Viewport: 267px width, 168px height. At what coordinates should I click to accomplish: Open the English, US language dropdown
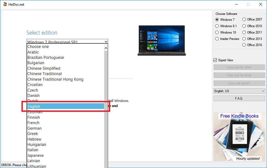click(x=239, y=91)
